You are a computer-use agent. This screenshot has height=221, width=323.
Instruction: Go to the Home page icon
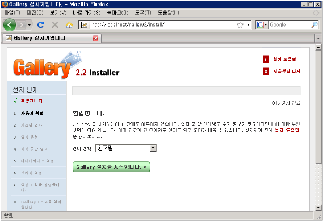pyautogui.click(x=69, y=25)
